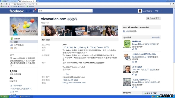Expand the description with the more link

(67, 74)
